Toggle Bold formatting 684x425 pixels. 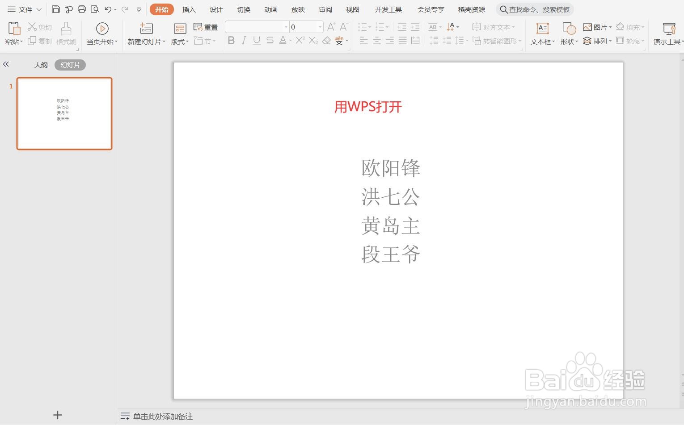point(231,41)
